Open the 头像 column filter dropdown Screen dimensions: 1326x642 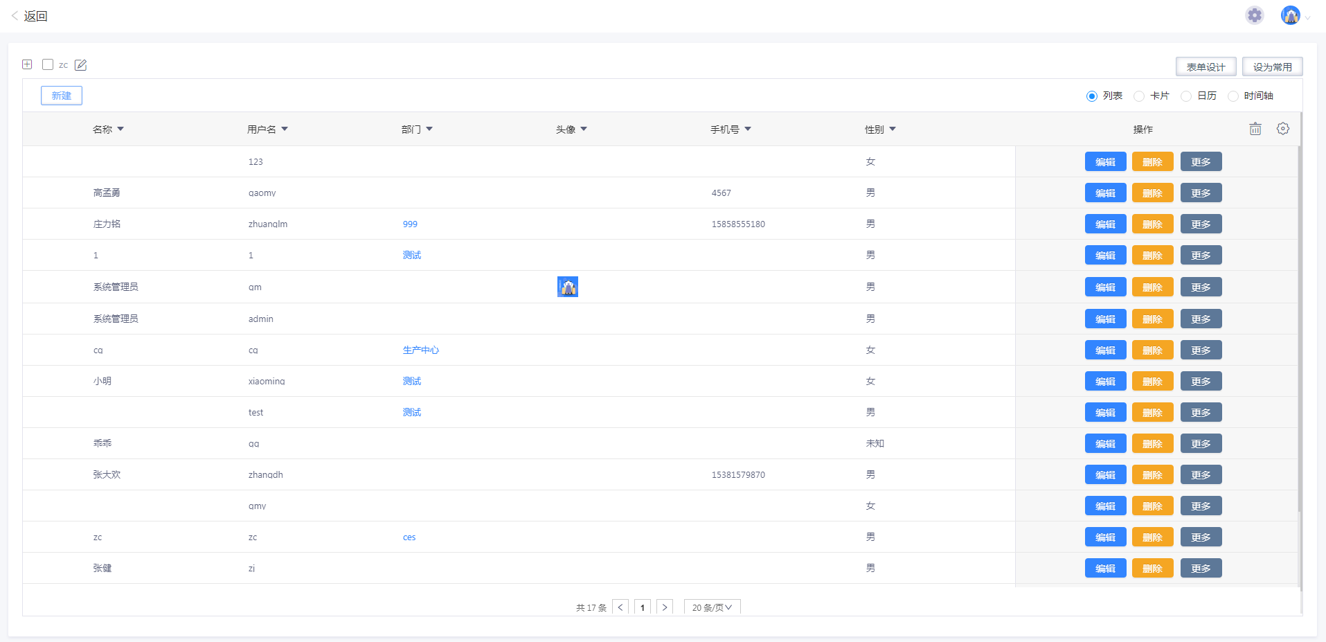(x=584, y=129)
